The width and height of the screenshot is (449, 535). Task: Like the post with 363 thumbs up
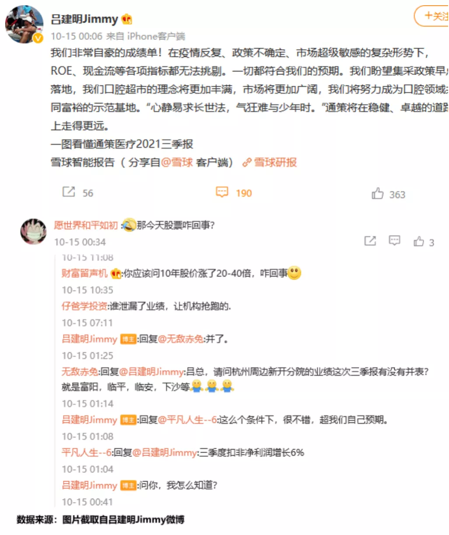377,194
